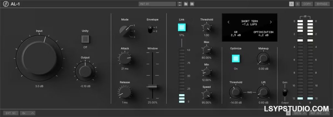Click the 0.60 dB lift value
This screenshot has height=117, width=333.
[263, 102]
